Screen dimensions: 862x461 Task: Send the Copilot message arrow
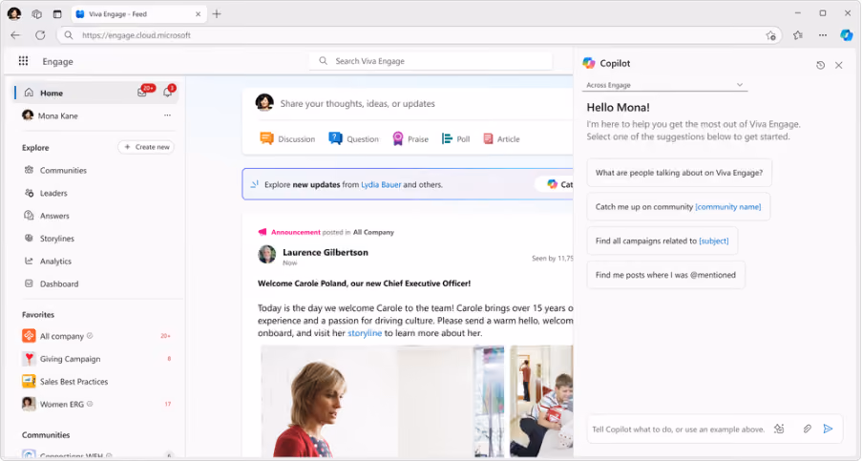[828, 429]
